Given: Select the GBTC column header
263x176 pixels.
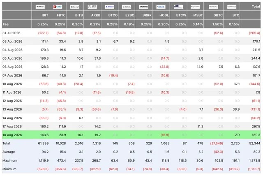Looking at the screenshot, I should (218, 15).
